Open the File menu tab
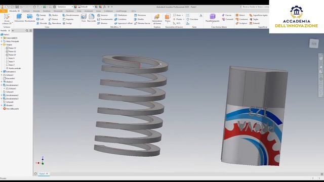Screen dimensions: 324x182 tap(4, 11)
